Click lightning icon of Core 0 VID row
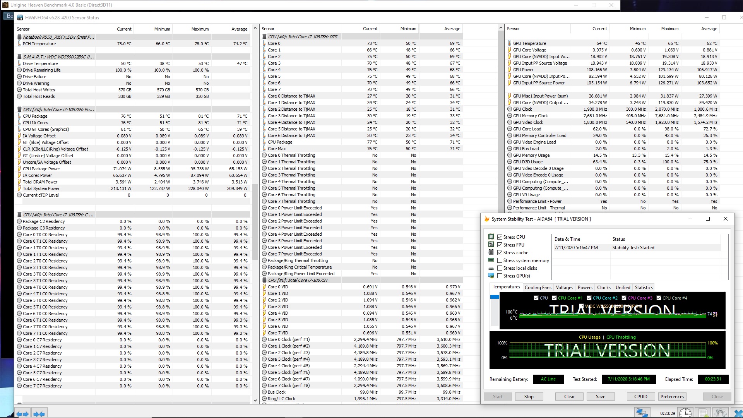 [x=264, y=287]
